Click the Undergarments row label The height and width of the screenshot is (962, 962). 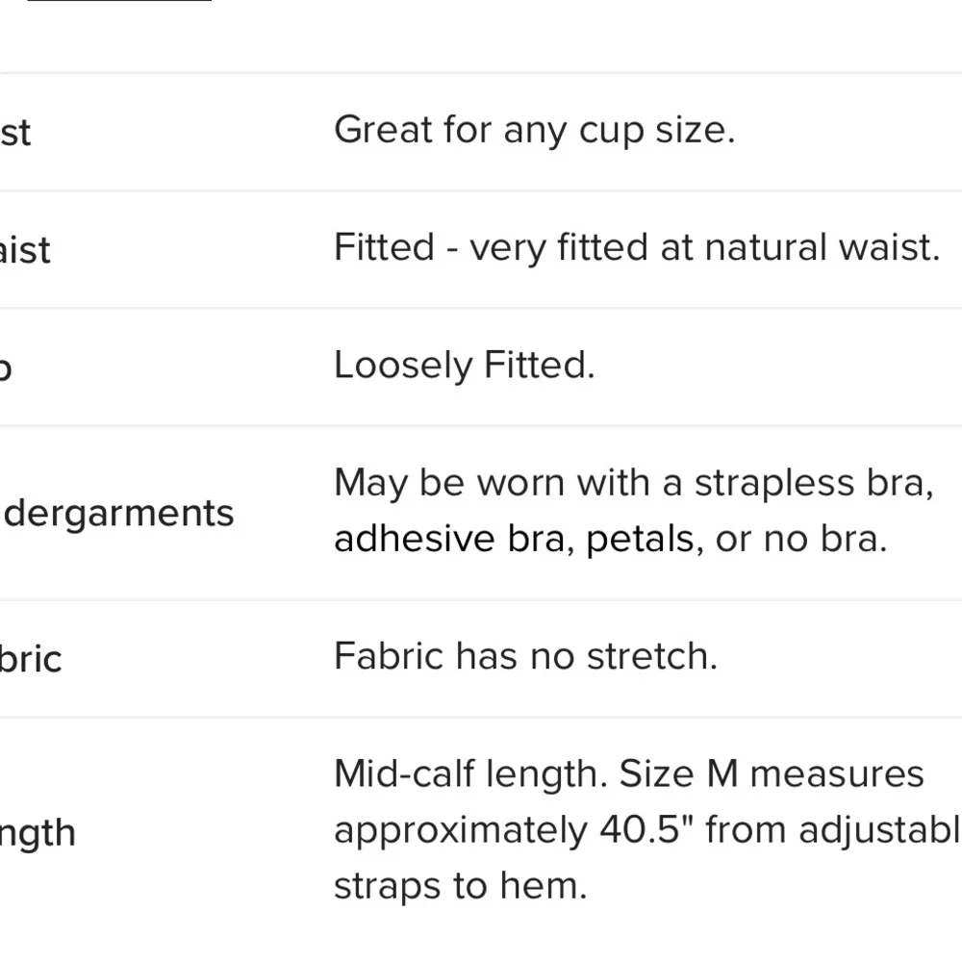[x=119, y=513]
